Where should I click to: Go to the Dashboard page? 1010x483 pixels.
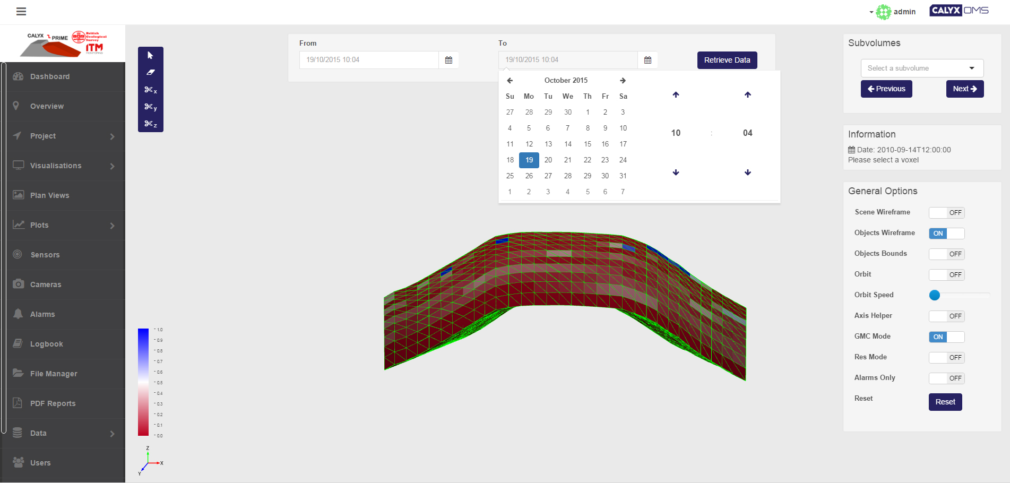coord(50,76)
